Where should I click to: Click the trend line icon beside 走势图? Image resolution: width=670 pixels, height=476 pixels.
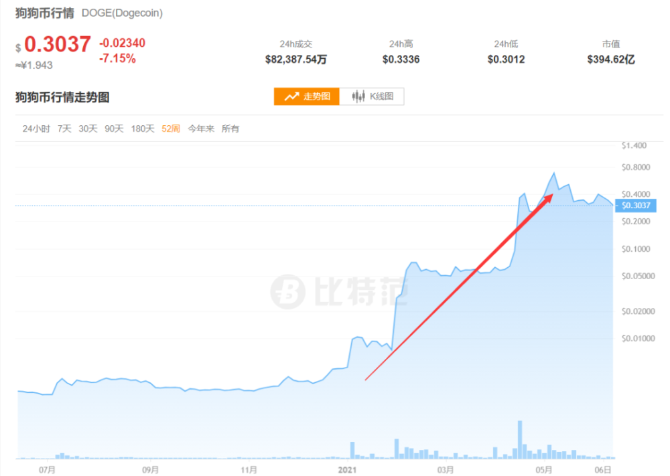292,96
